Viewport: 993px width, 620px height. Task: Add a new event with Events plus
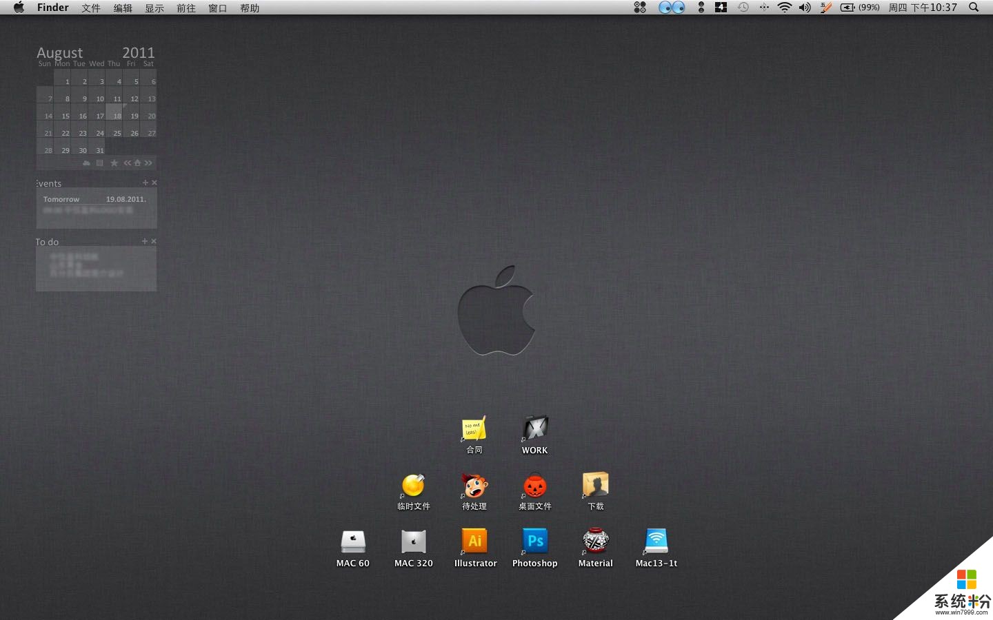coord(145,183)
